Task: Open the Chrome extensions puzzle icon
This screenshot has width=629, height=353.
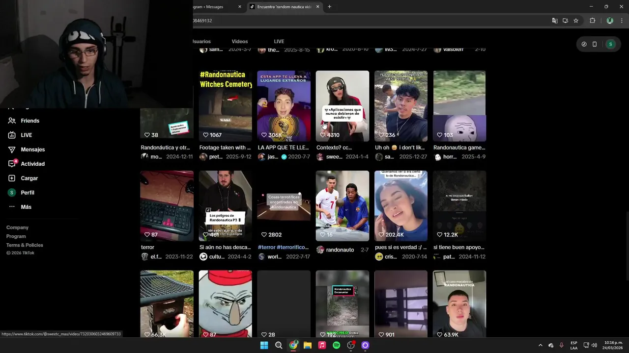Action: [592, 21]
